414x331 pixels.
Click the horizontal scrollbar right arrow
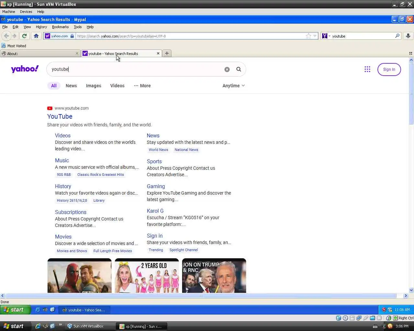pyautogui.click(x=406, y=296)
